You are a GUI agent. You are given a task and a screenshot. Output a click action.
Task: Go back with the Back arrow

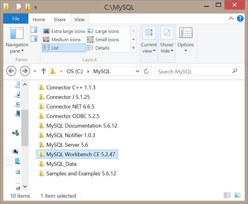pos(11,71)
